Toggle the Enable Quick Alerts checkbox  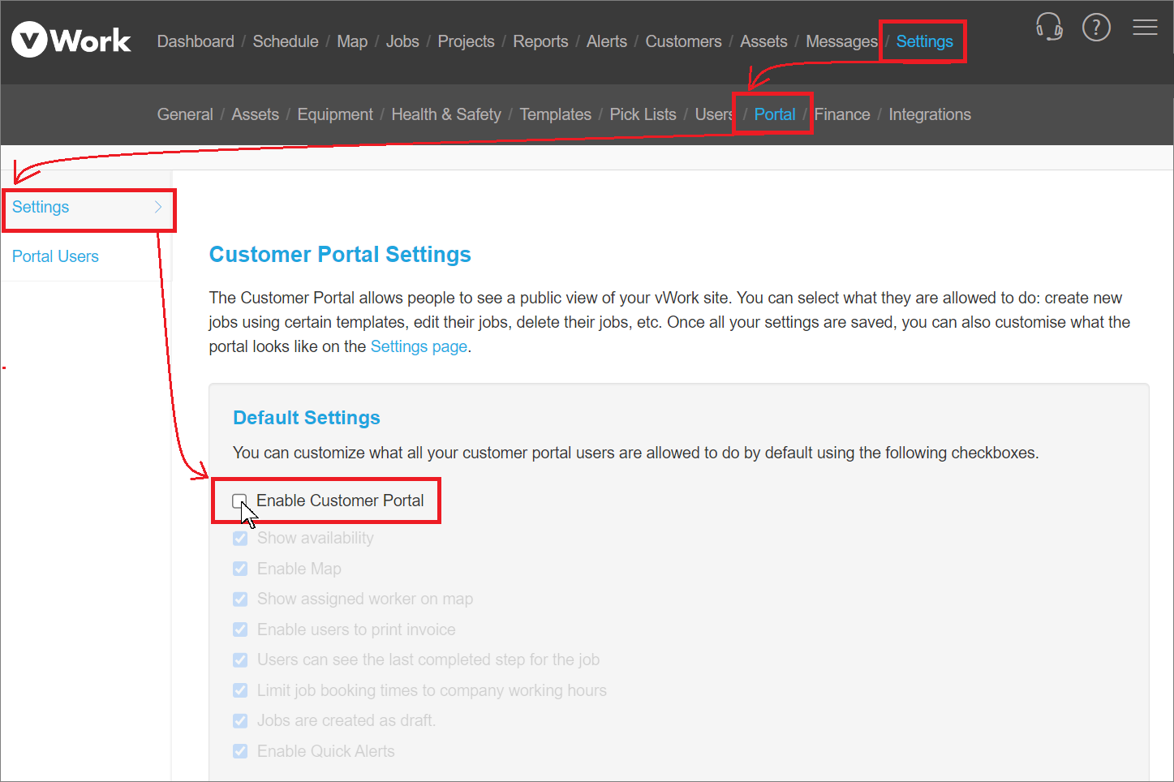point(240,751)
